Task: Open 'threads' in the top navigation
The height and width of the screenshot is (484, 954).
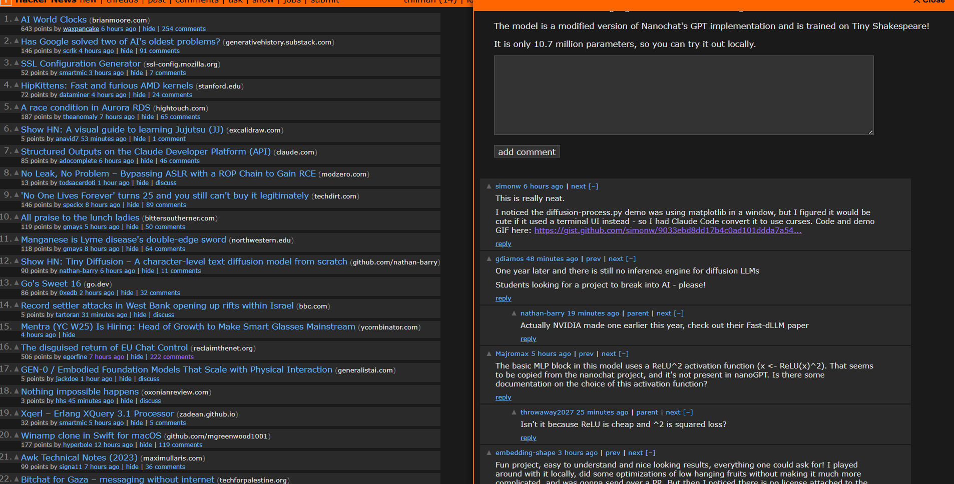Action: pos(122,1)
